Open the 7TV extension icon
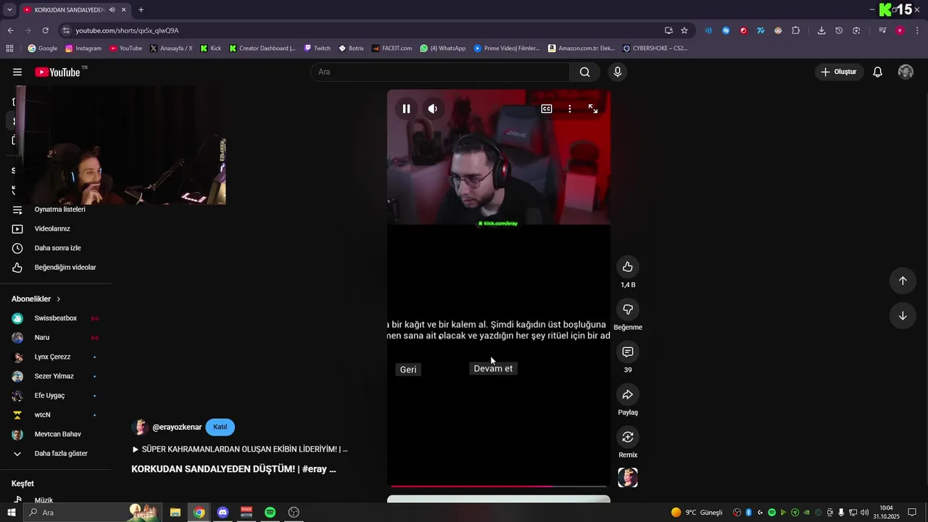The image size is (928, 522). pos(761,30)
